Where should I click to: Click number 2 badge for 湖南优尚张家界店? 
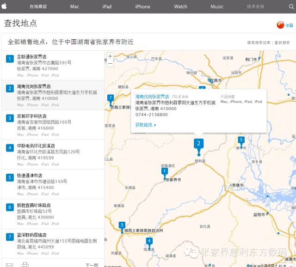[10, 88]
